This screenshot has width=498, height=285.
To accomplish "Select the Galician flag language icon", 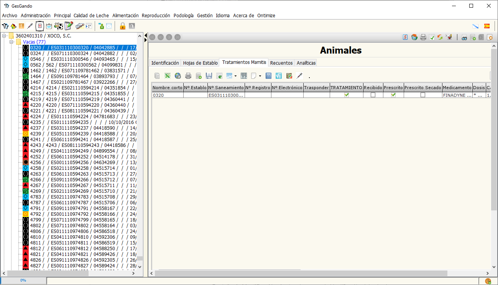I will 475,26.
